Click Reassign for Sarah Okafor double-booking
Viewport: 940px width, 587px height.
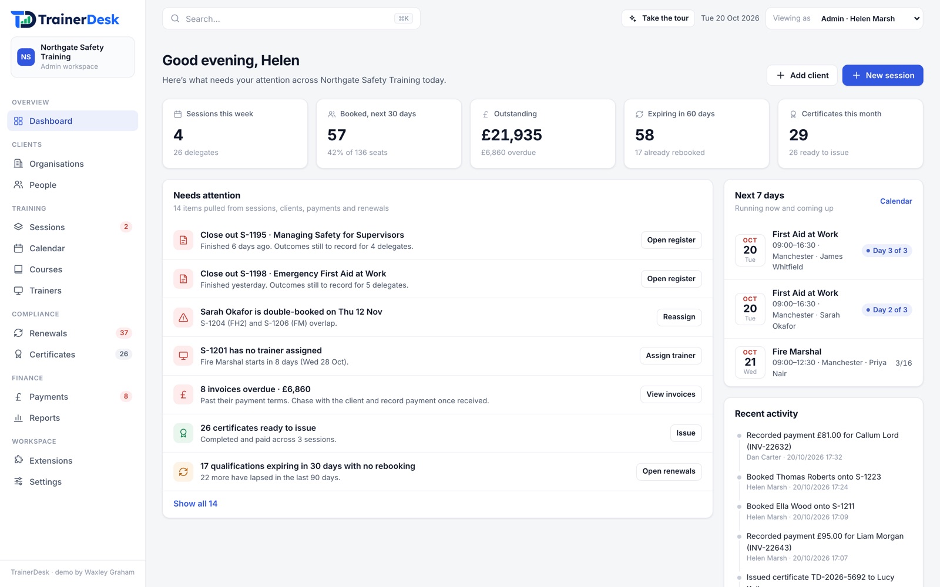(679, 317)
